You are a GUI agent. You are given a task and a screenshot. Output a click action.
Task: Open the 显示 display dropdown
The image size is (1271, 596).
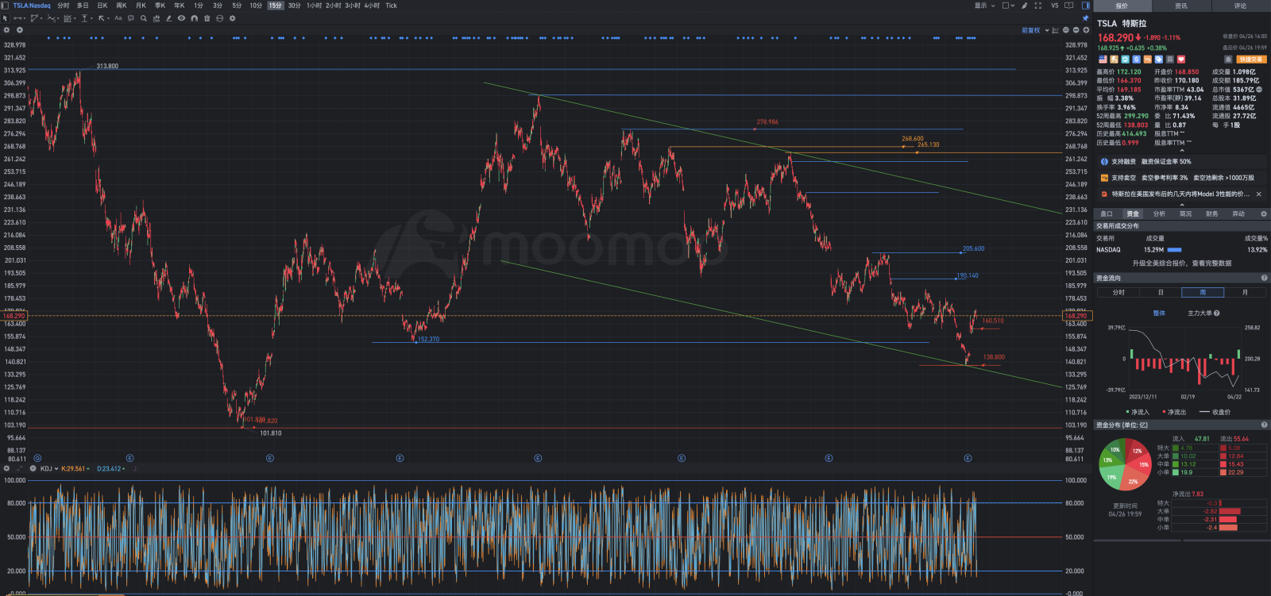[985, 6]
